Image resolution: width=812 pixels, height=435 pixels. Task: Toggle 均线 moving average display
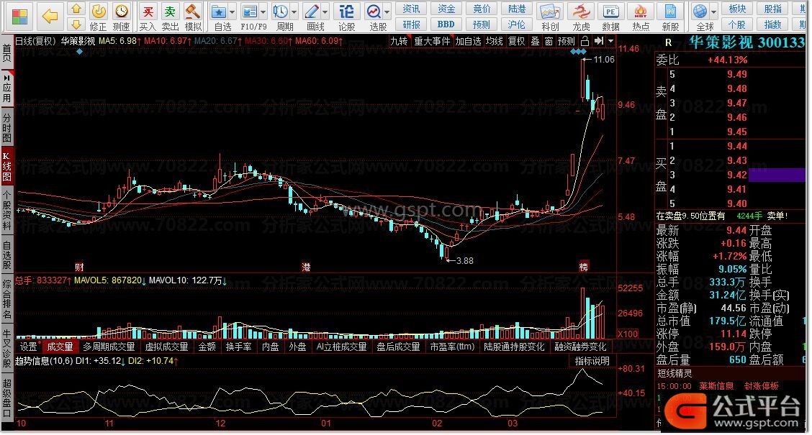[495, 41]
